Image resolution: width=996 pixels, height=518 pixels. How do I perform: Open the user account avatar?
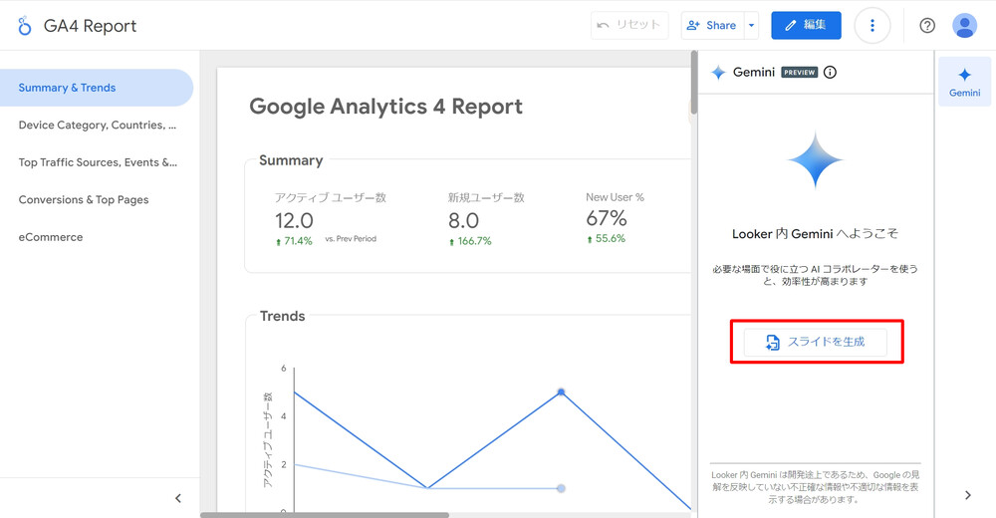click(964, 26)
